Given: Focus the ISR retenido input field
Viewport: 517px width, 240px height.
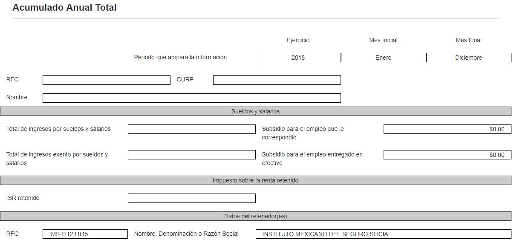Looking at the screenshot, I should pyautogui.click(x=192, y=198).
